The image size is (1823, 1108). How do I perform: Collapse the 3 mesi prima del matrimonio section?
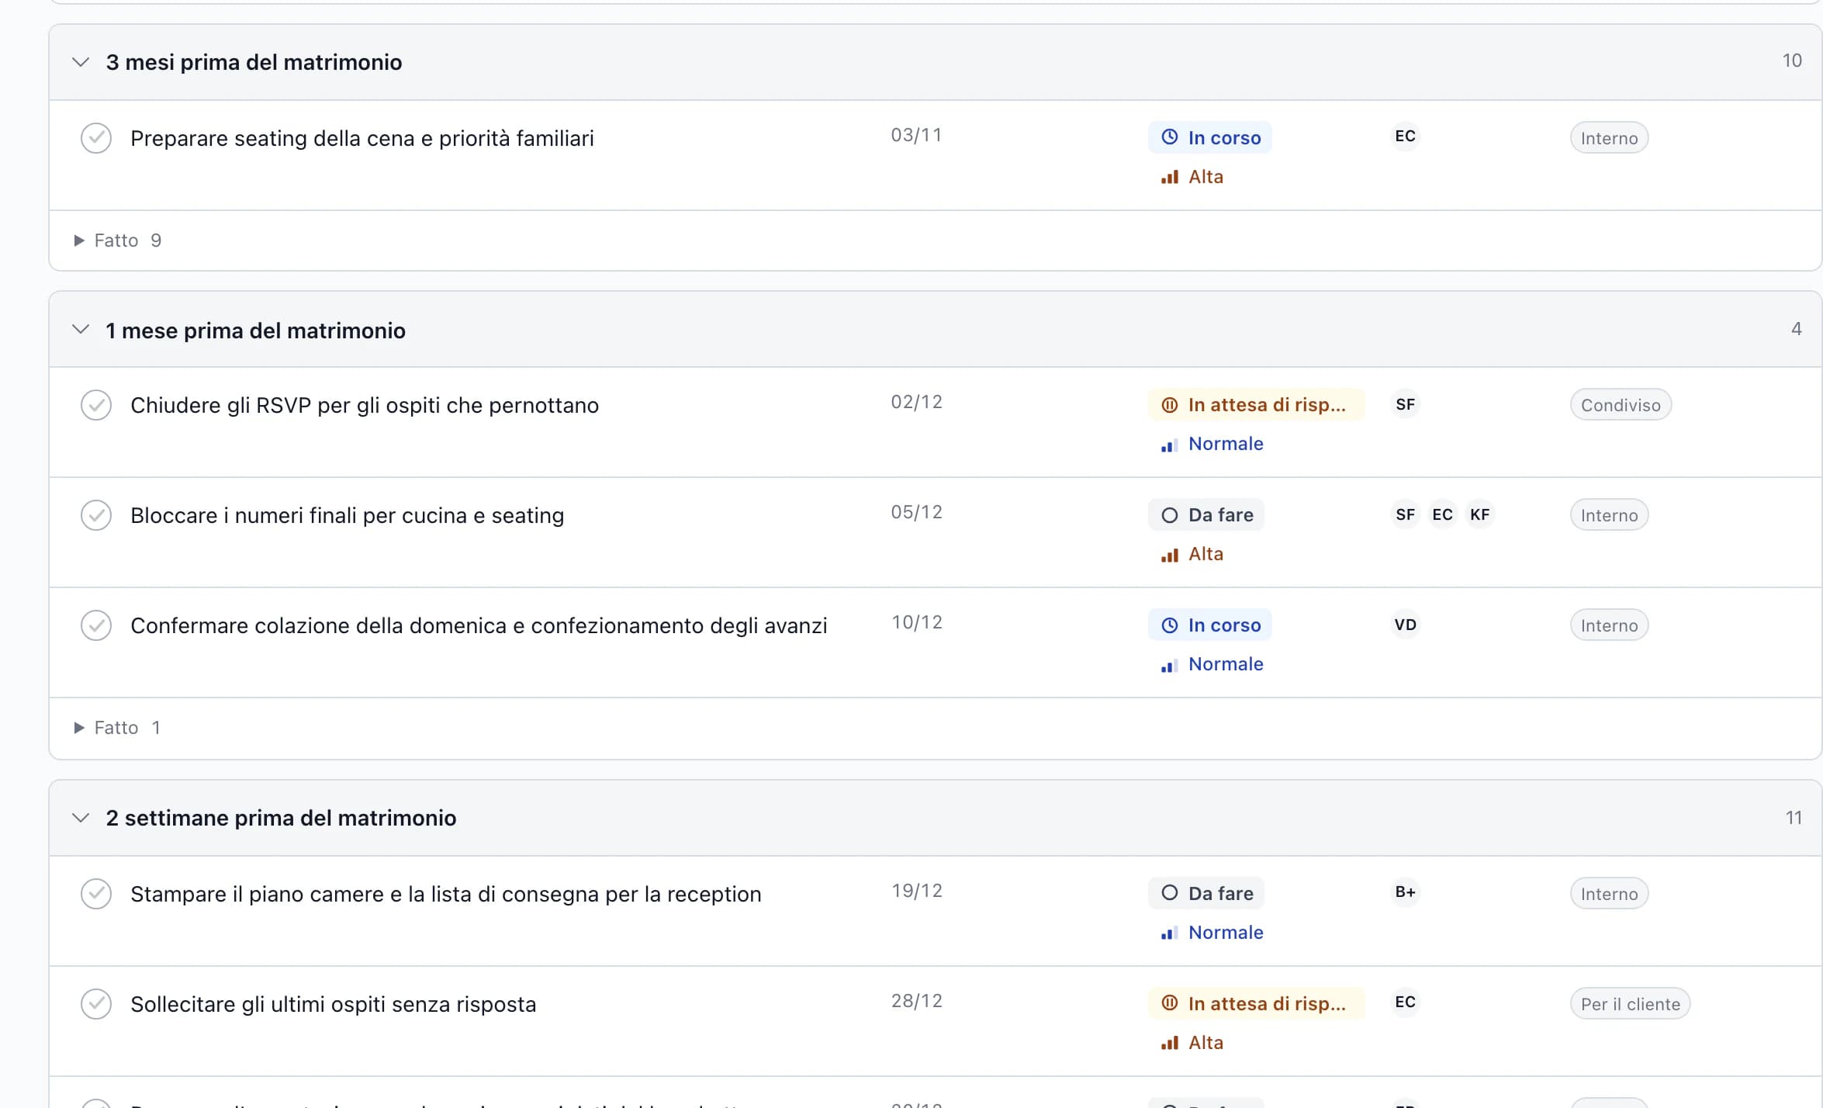point(81,62)
